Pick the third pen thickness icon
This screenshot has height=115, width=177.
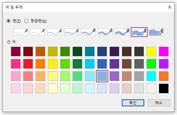pos(54,32)
